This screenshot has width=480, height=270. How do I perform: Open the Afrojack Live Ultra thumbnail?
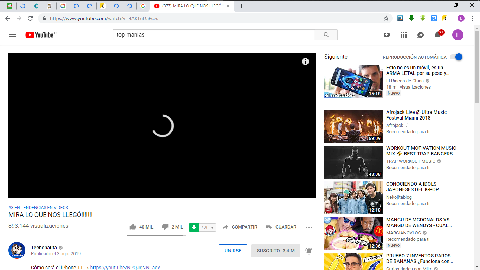[x=354, y=126]
